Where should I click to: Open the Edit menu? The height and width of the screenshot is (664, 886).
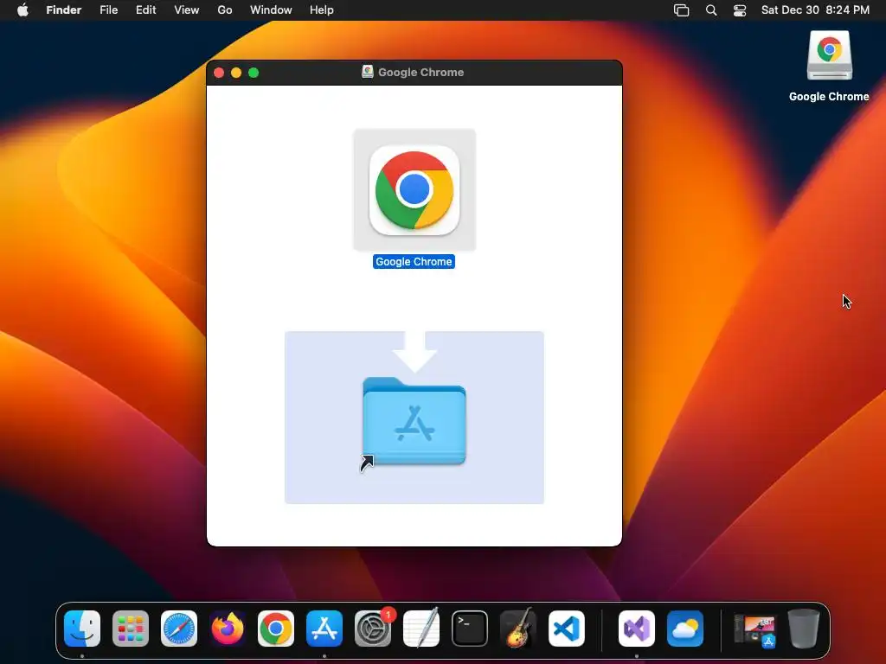[145, 10]
